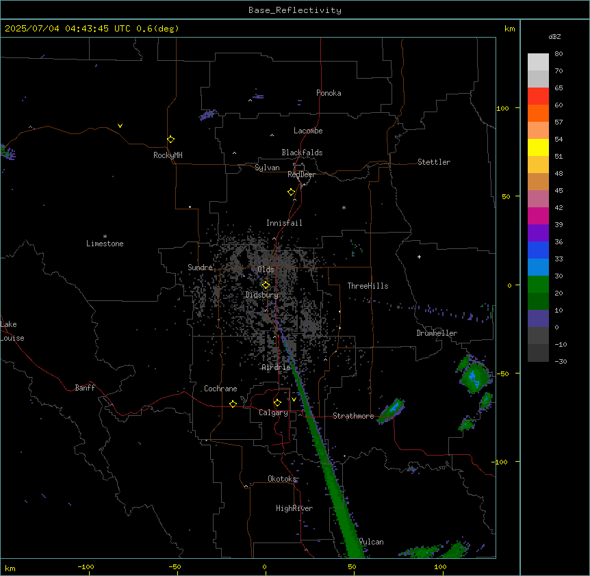
Task: Click the Strathmore label
Action: point(353,416)
